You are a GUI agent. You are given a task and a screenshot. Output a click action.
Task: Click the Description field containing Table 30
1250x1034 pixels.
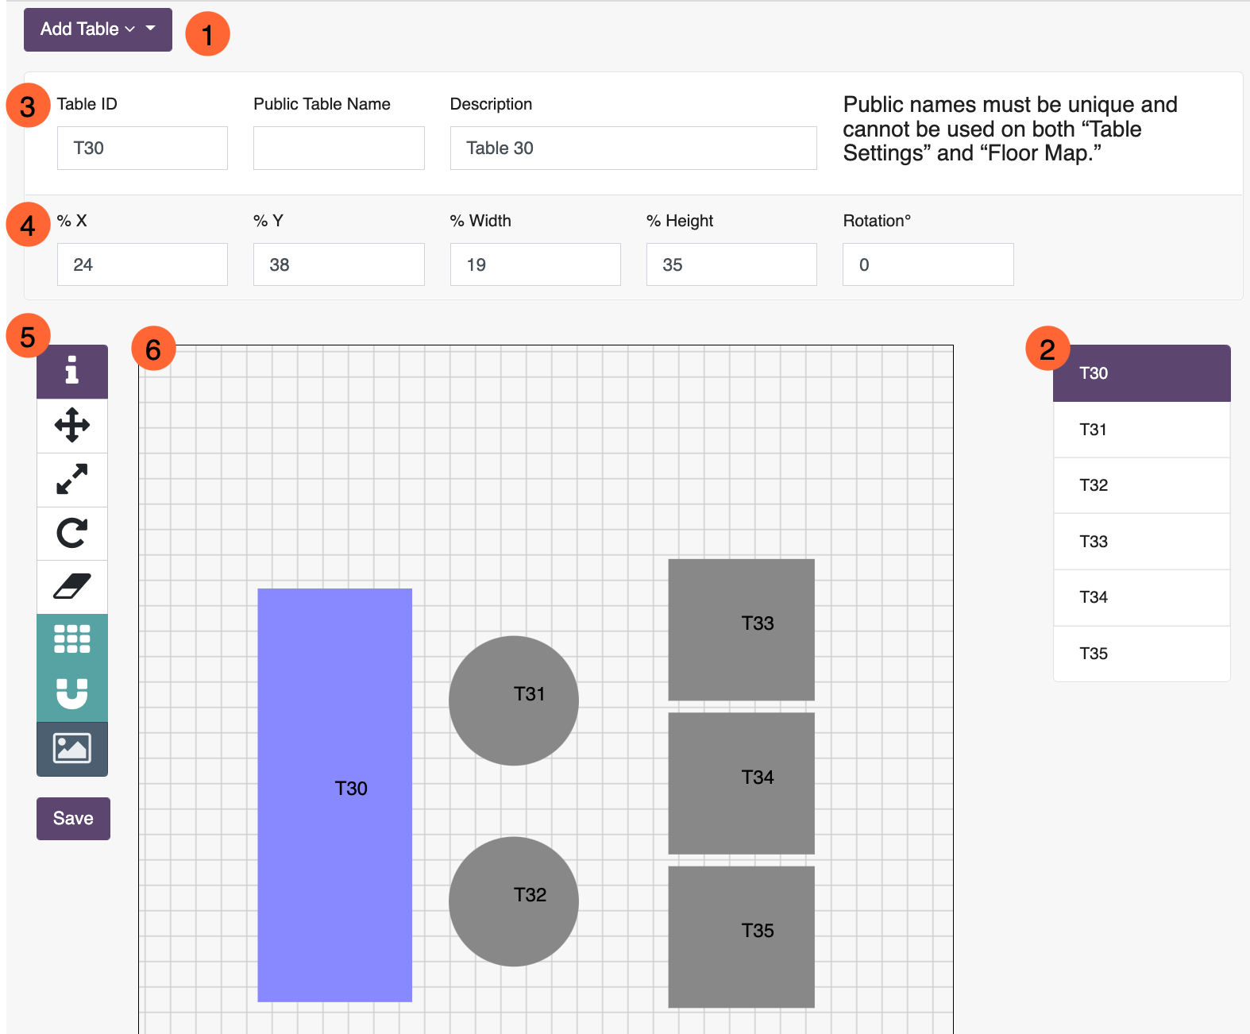[x=634, y=148]
